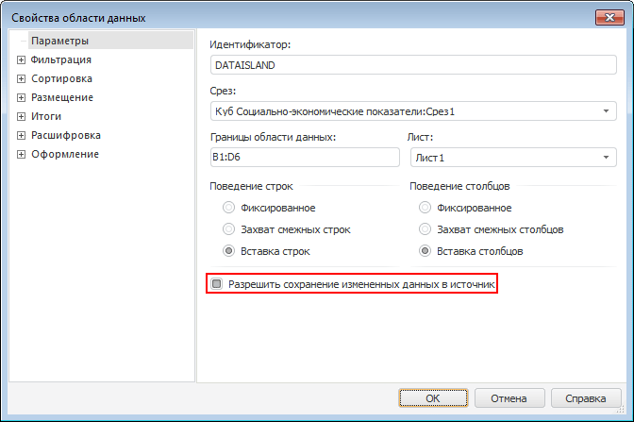Expand the Сортировка tree node

[21, 78]
